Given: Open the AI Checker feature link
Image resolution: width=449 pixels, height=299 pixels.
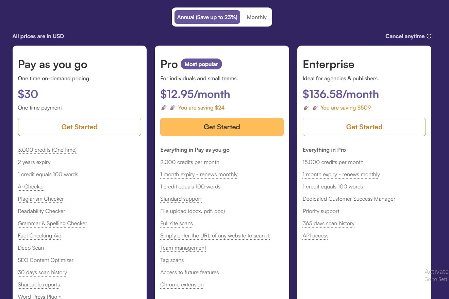Looking at the screenshot, I should click(x=31, y=186).
